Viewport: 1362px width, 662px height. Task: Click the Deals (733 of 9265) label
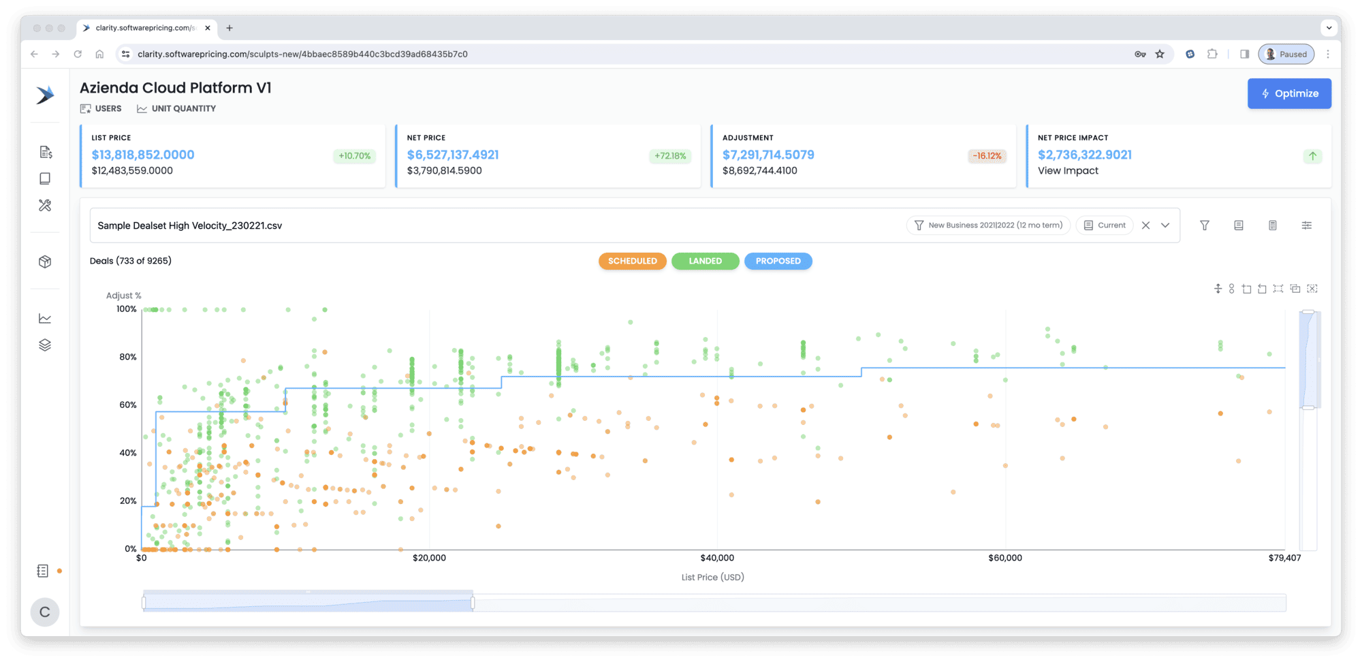tap(131, 261)
